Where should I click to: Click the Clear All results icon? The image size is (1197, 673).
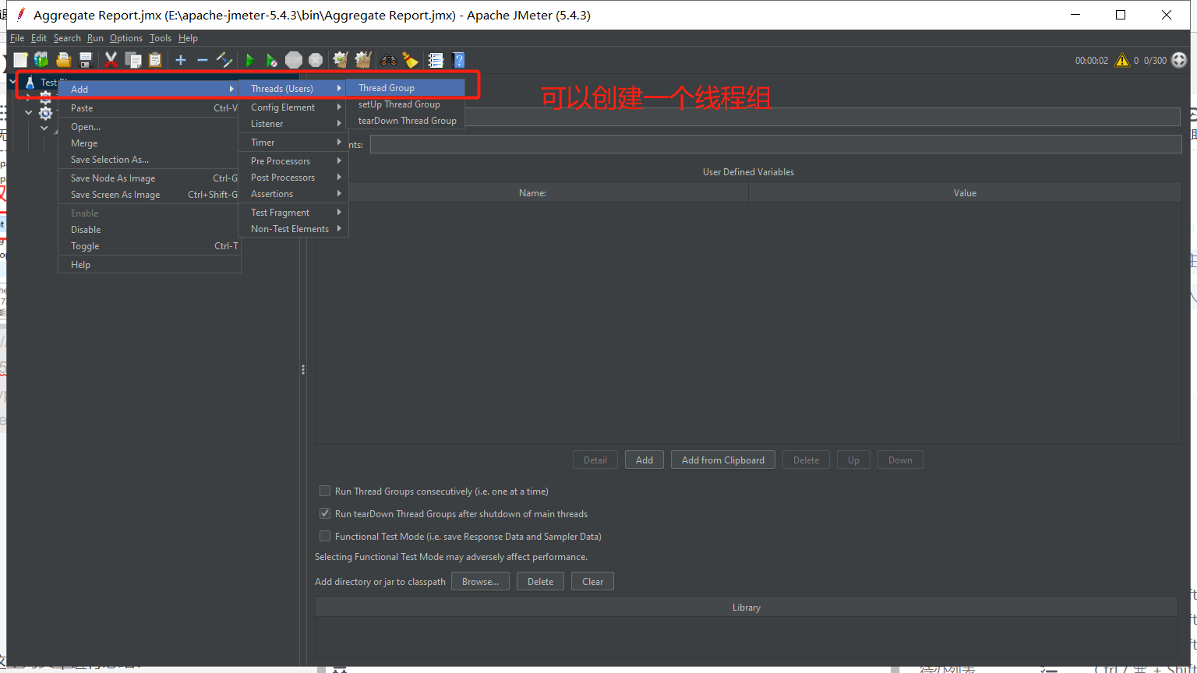pyautogui.click(x=363, y=60)
